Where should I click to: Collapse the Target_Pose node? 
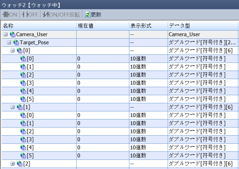[9, 43]
